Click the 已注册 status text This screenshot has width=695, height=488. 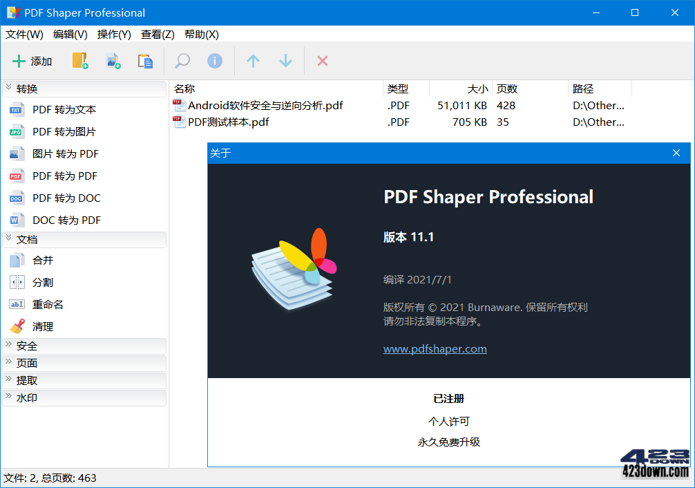(448, 399)
